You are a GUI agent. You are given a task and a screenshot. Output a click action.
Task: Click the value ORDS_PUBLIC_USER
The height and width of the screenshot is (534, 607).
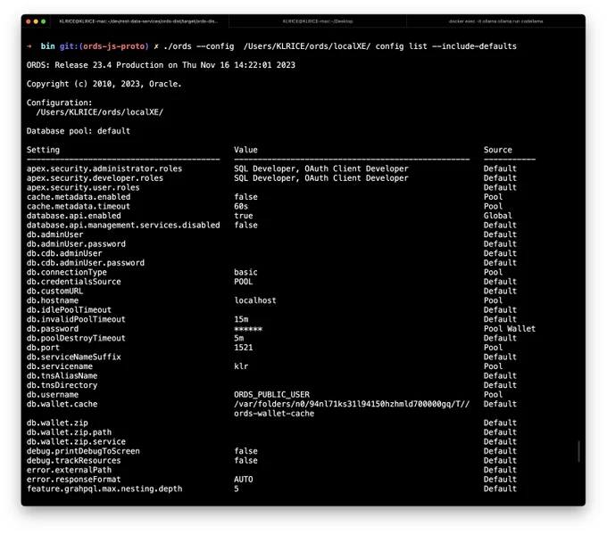[271, 394]
